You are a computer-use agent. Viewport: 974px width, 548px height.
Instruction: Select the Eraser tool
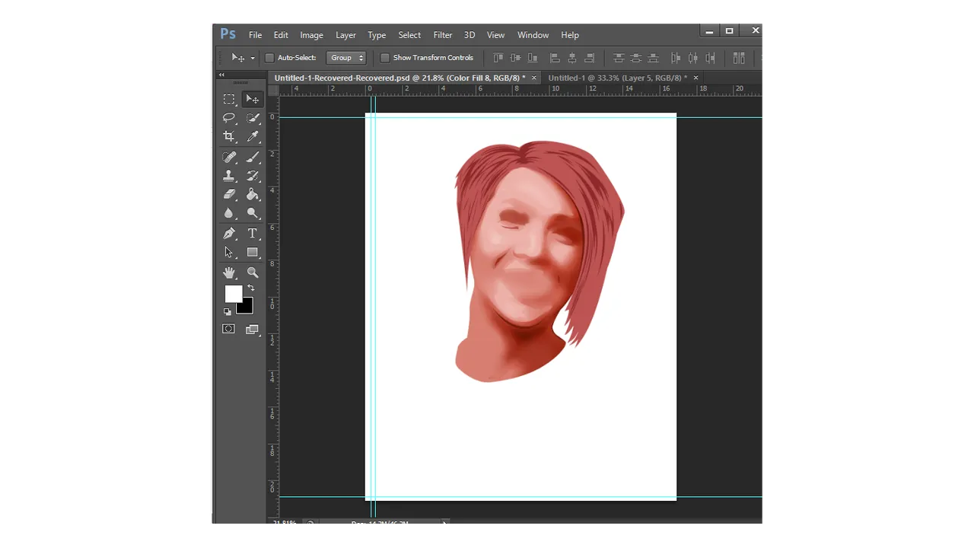(229, 195)
